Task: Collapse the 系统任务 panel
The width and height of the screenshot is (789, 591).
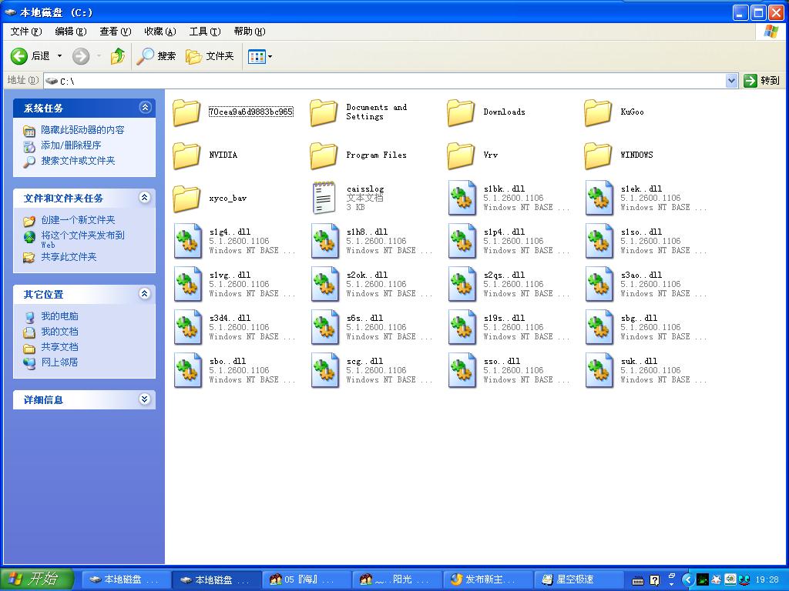Action: [144, 108]
